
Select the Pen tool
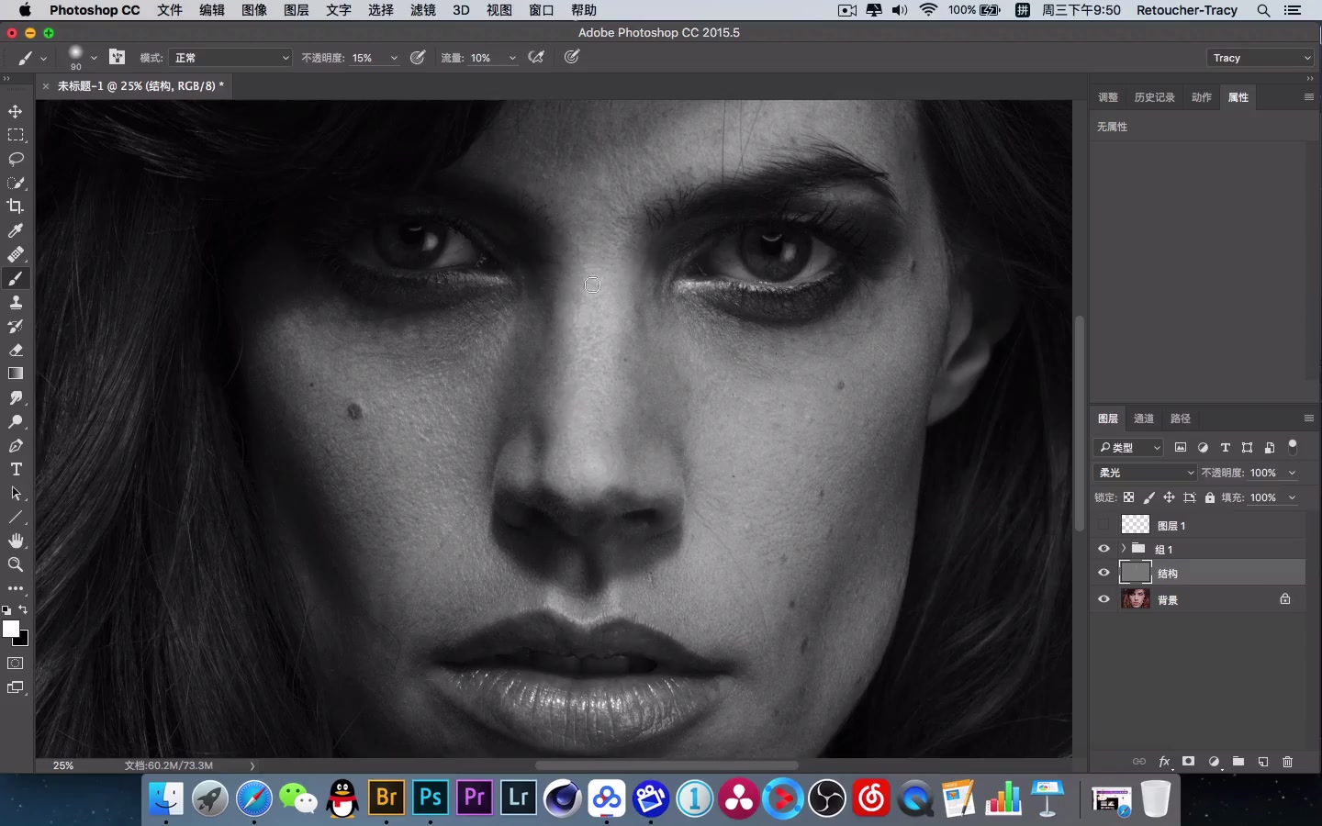[16, 445]
